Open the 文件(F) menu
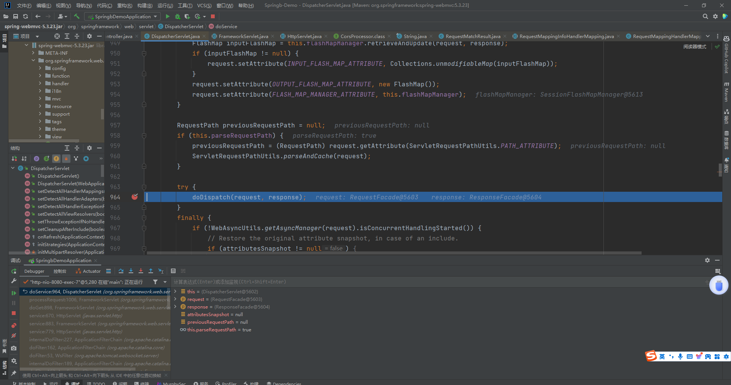Viewport: 731px width, 385px height. [24, 5]
